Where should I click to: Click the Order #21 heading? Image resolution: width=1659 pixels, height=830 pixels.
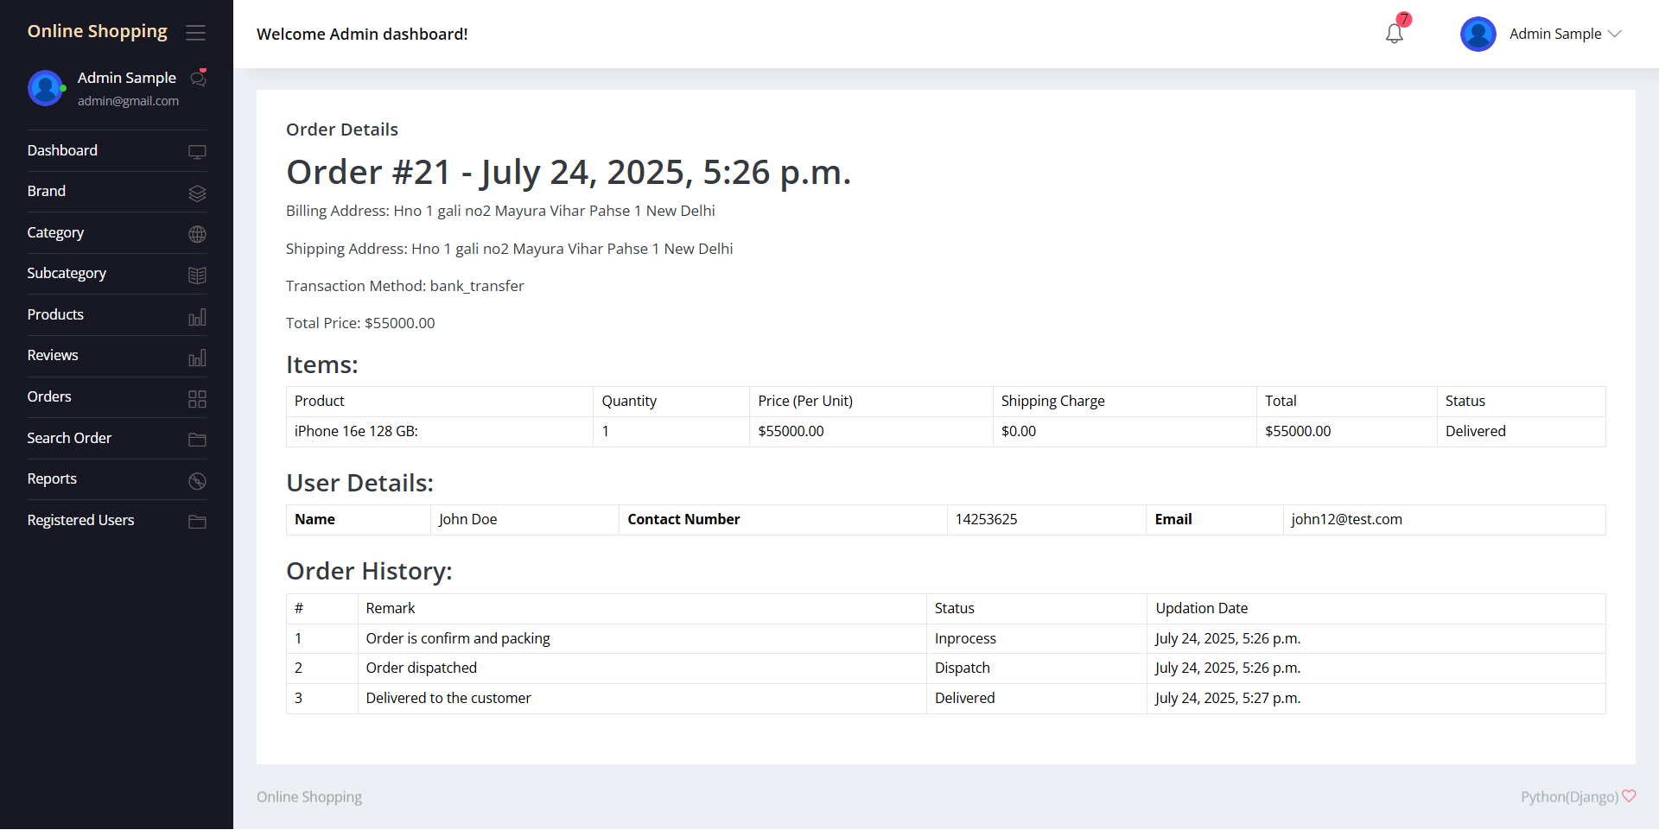pos(569,172)
